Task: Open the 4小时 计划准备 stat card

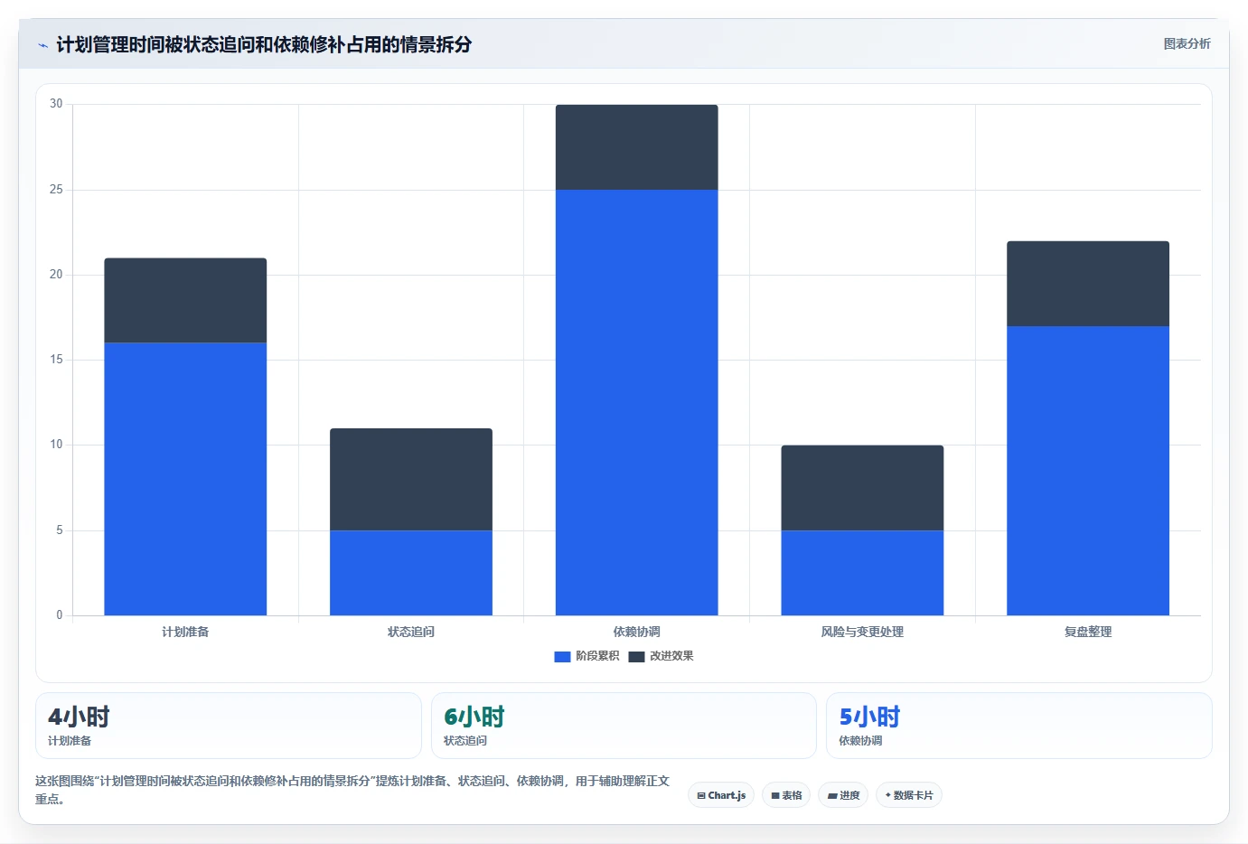Action: (x=229, y=726)
